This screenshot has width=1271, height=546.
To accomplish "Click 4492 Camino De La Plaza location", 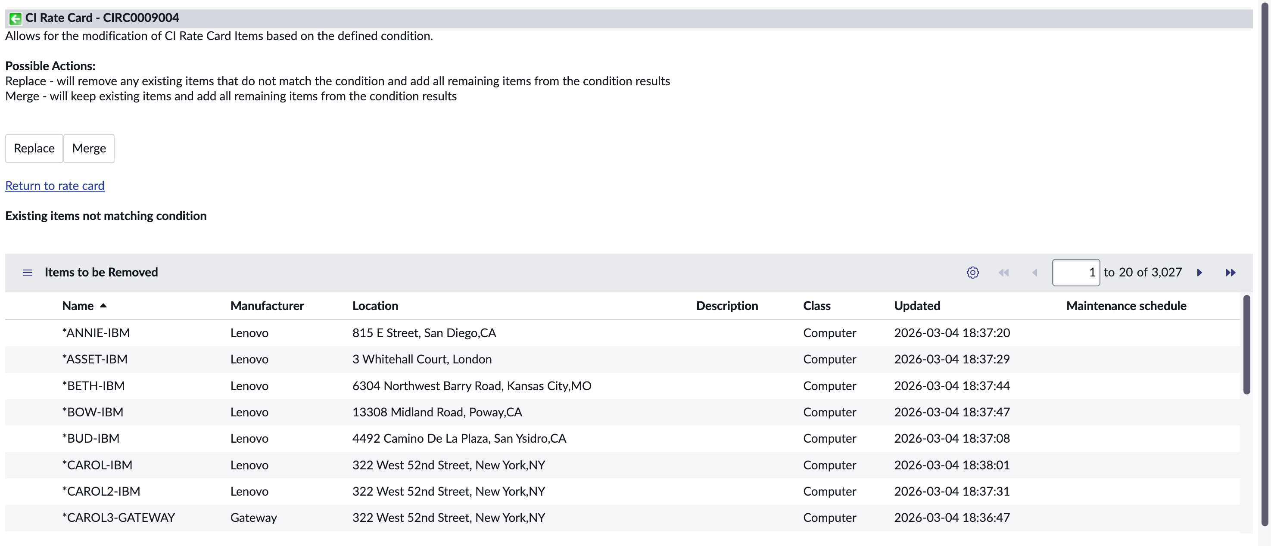I will coord(459,438).
